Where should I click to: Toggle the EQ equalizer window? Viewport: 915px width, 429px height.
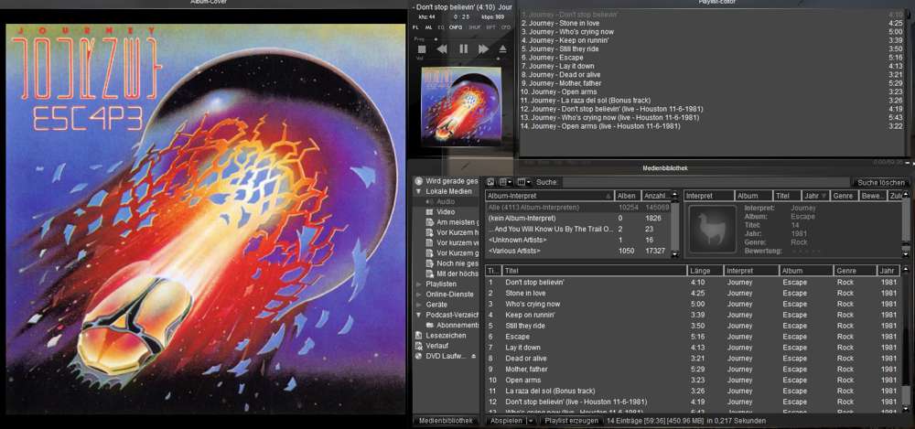click(x=441, y=27)
